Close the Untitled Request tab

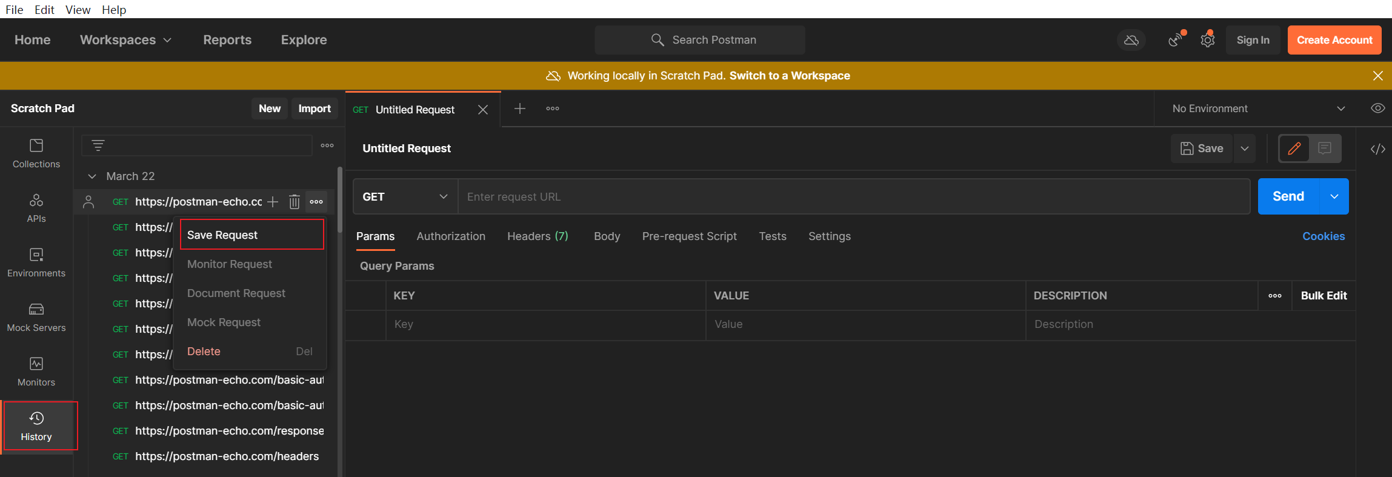[x=483, y=110]
